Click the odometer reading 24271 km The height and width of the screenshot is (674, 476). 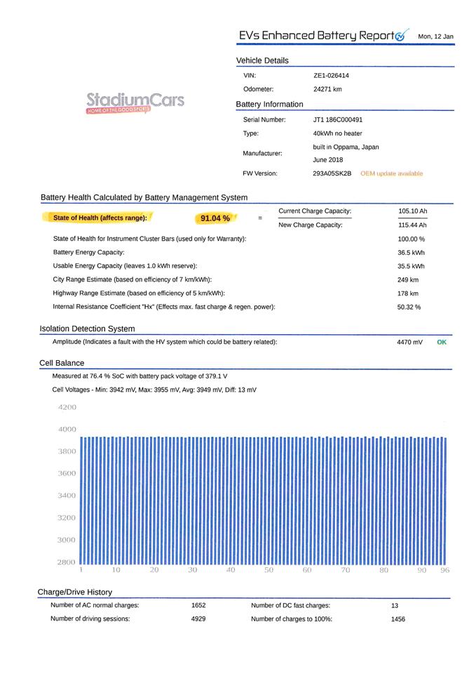click(327, 89)
